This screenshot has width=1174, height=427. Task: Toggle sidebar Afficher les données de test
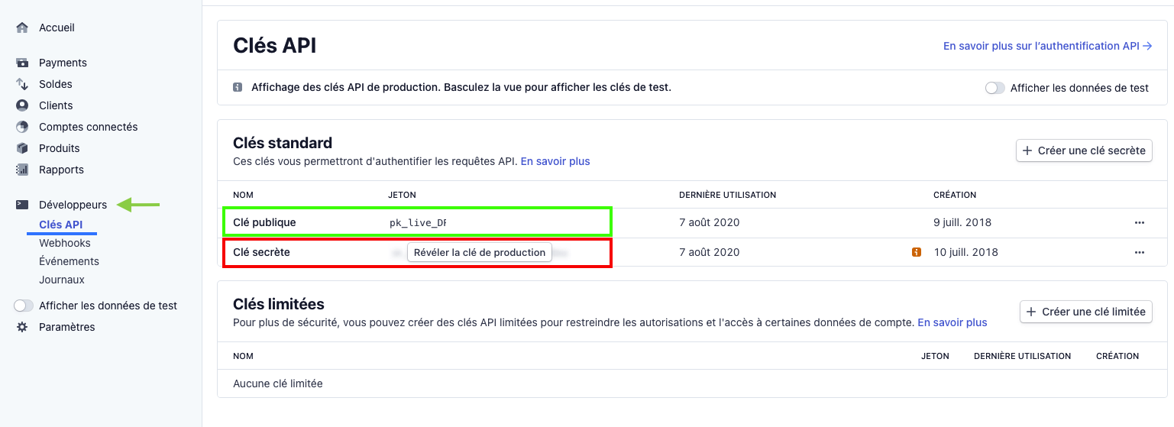(24, 306)
